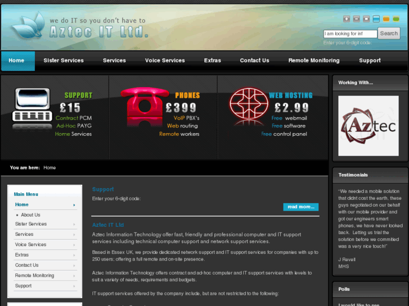Switch to the orange color theme

[386, 19]
